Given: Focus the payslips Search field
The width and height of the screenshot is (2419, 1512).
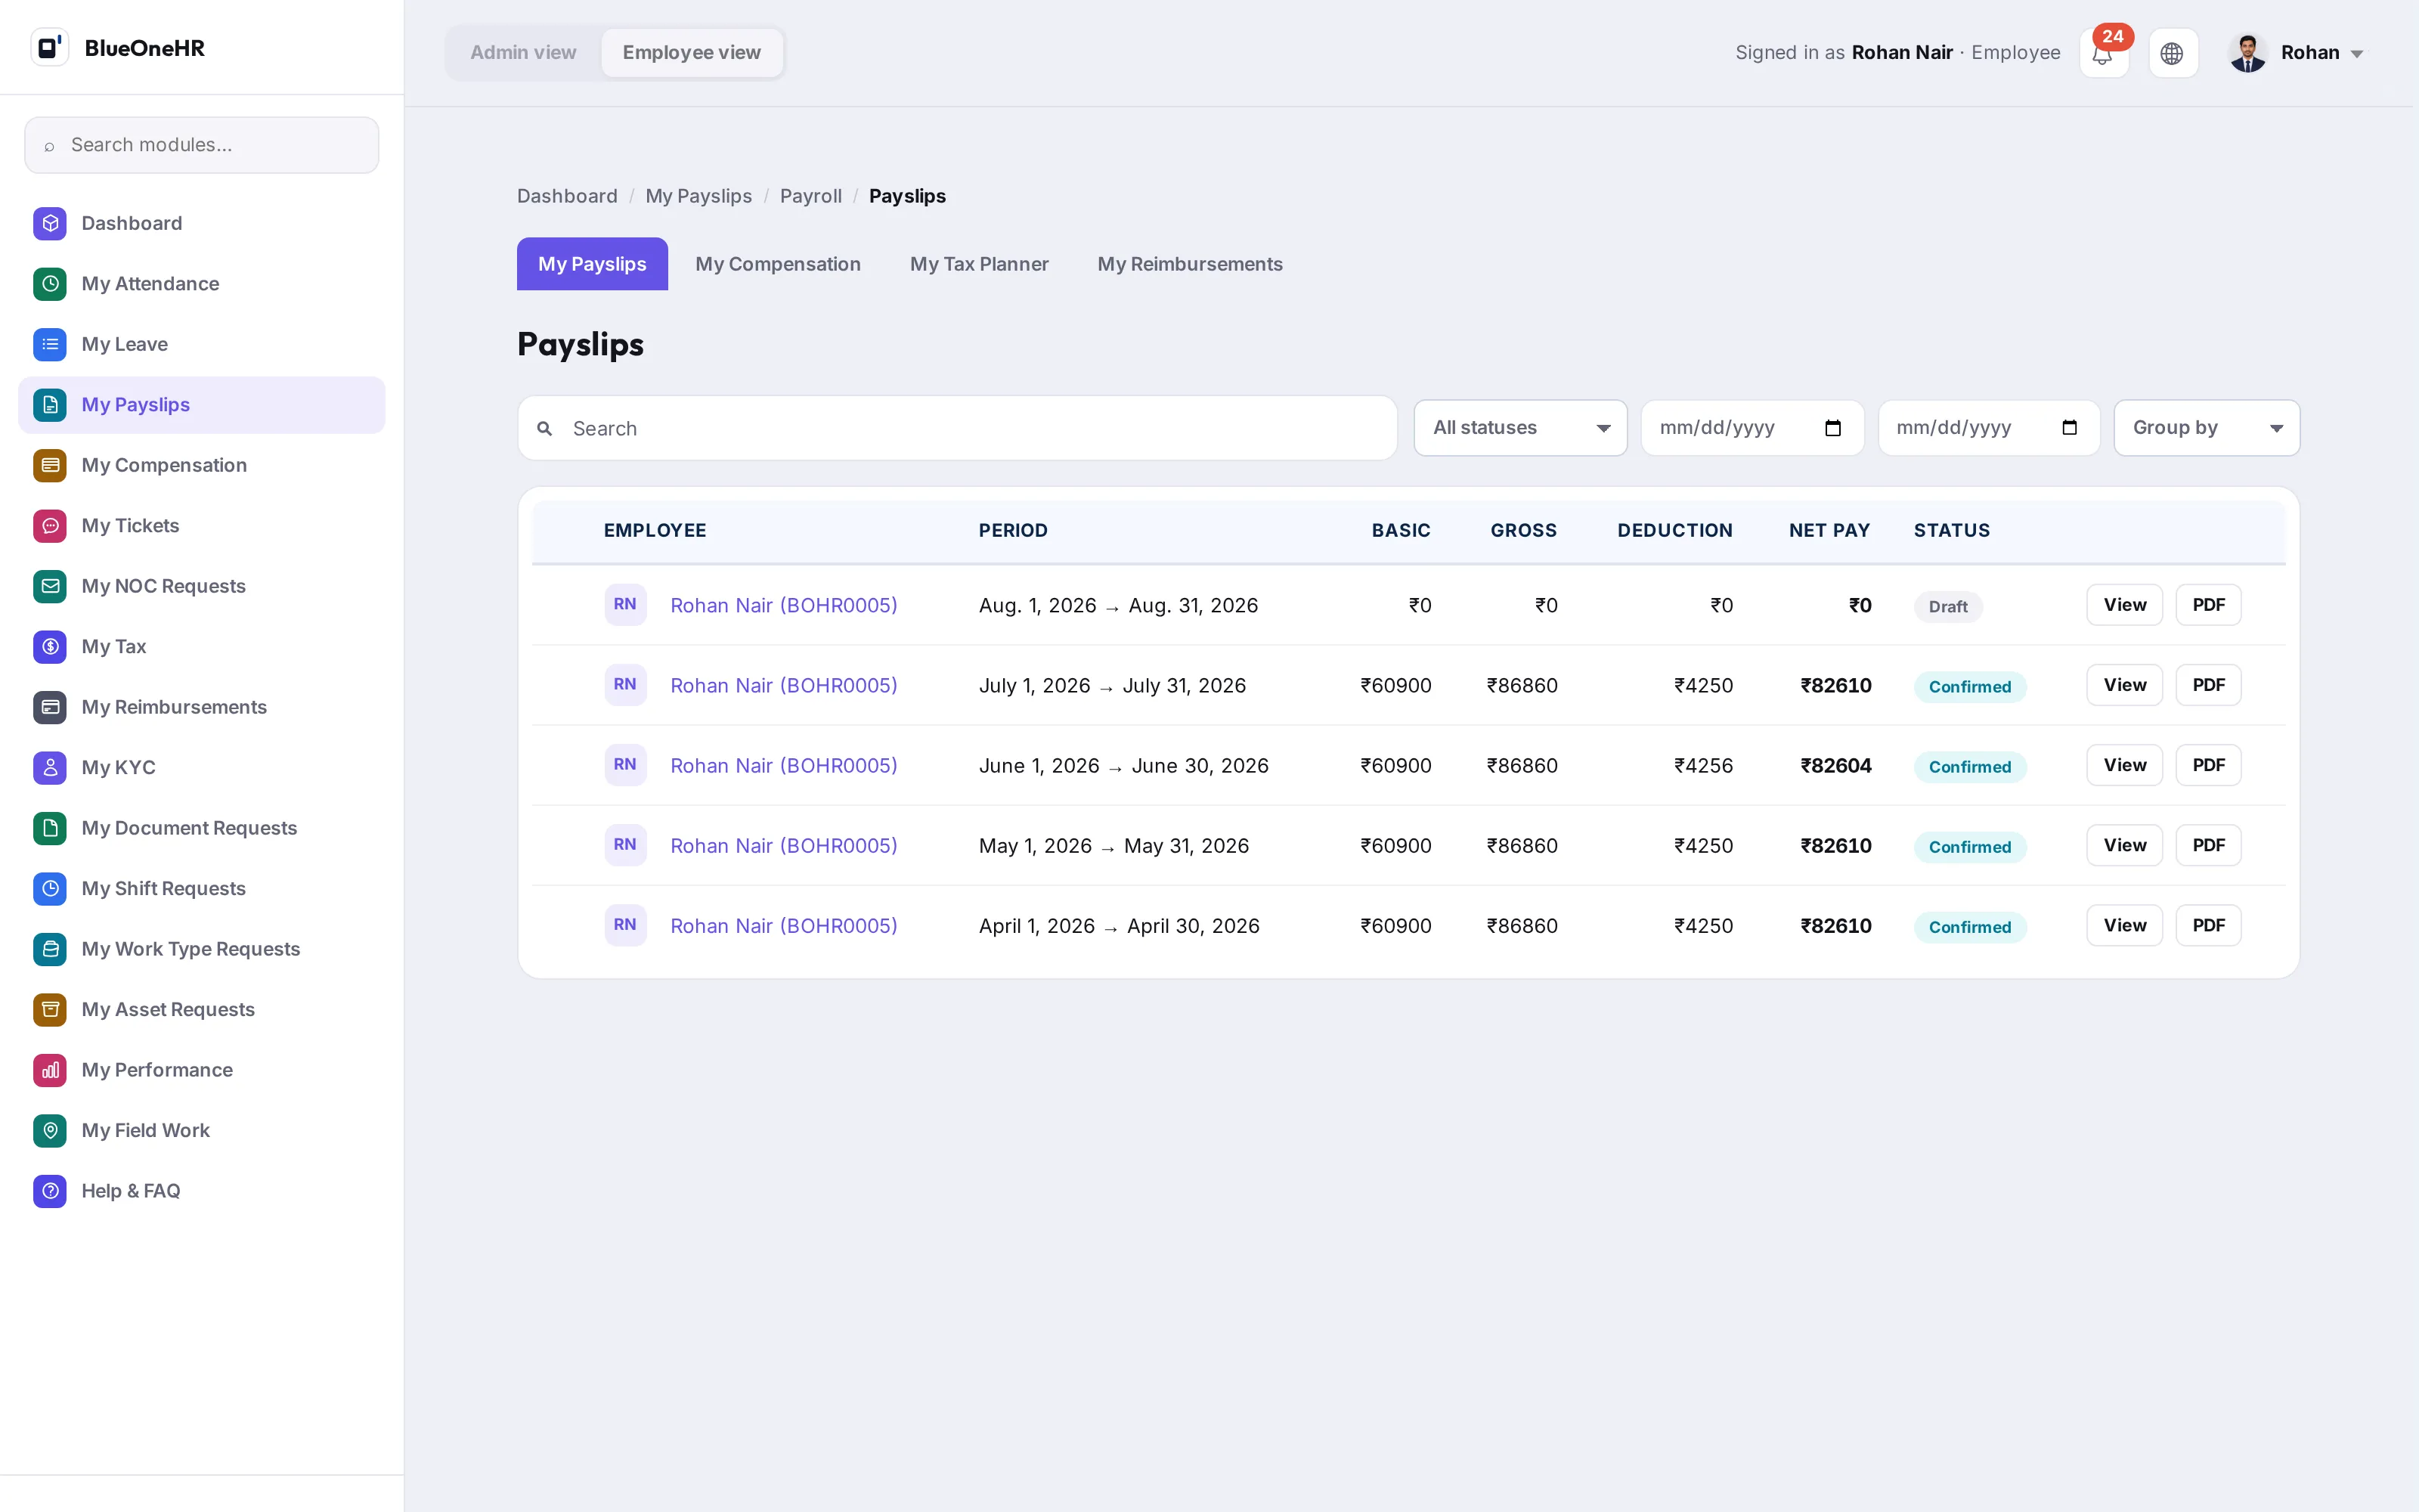Looking at the screenshot, I should point(956,428).
